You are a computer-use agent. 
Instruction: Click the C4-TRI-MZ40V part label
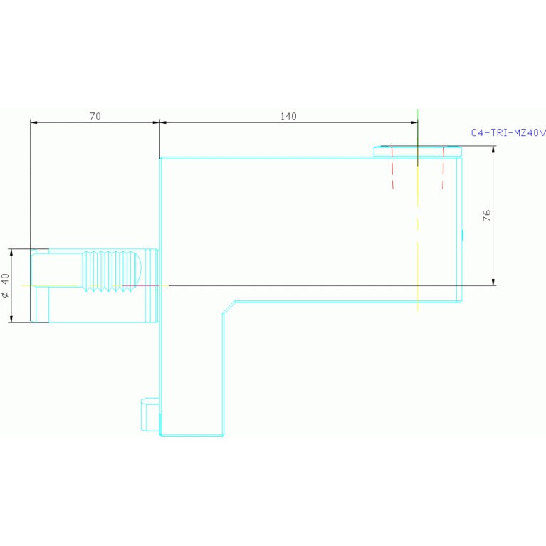(x=508, y=133)
